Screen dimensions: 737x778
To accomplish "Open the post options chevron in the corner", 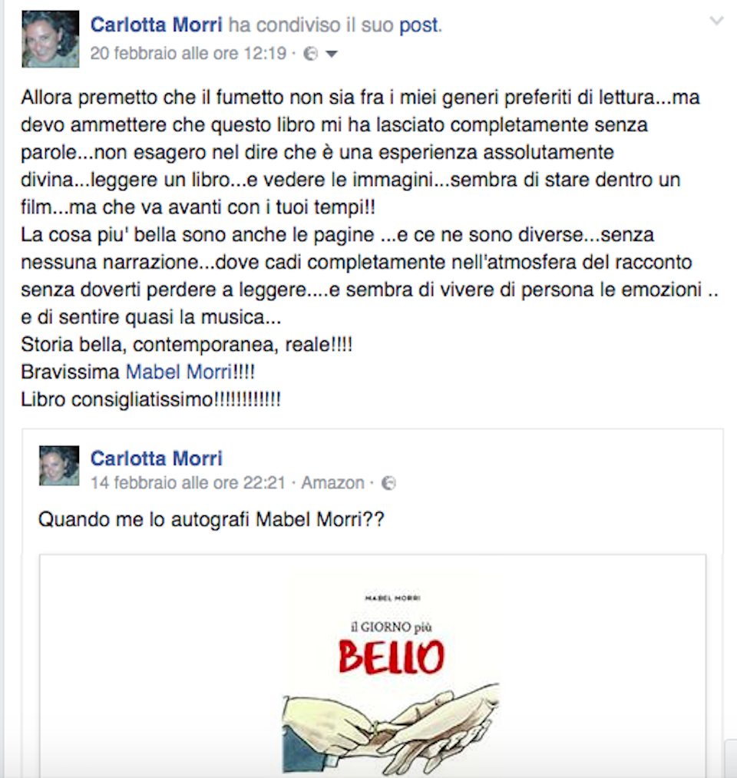I will [x=716, y=21].
